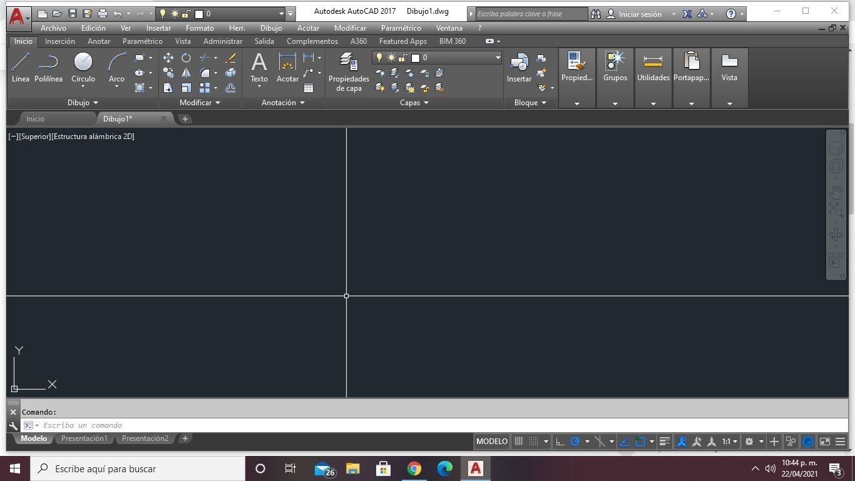Choose the Copy tool in Modificar

[x=168, y=73]
